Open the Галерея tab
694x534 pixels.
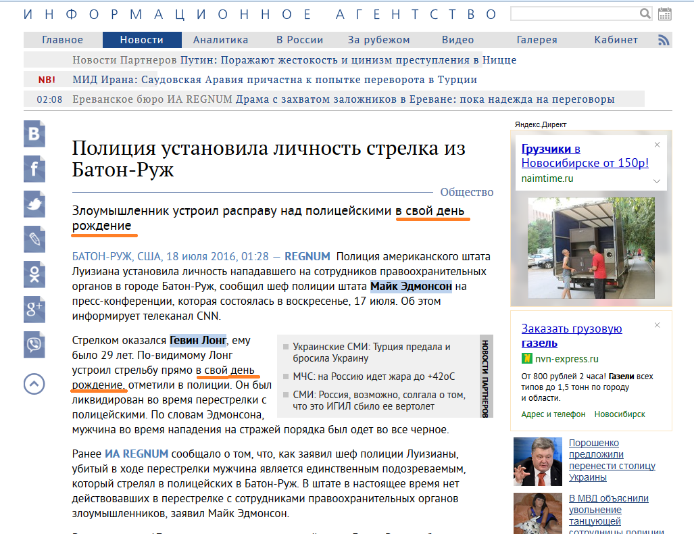click(537, 40)
